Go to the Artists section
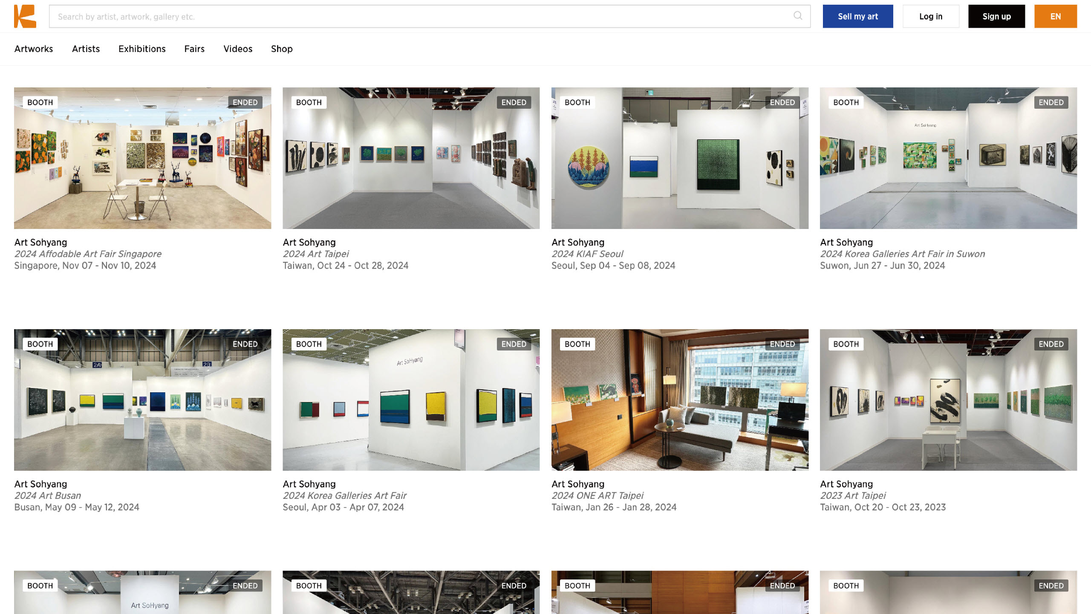1091x614 pixels. (x=86, y=49)
